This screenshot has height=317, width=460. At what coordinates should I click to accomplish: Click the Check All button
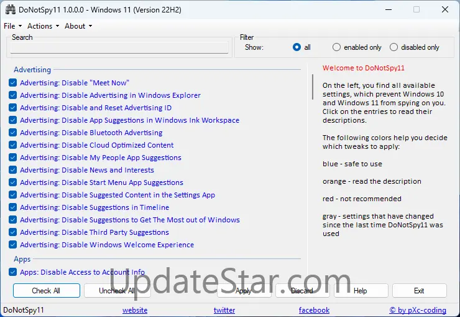(x=47, y=291)
